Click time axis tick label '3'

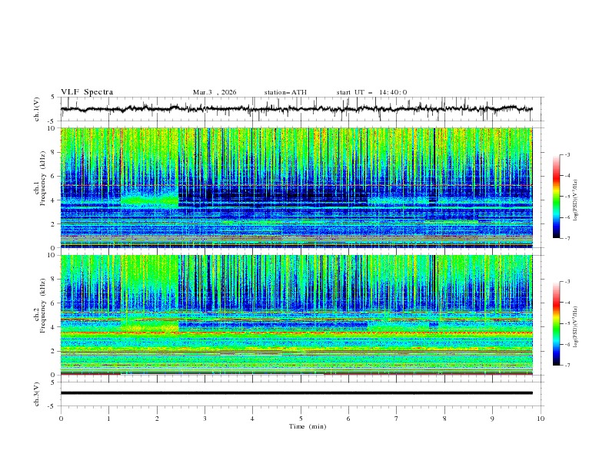tap(205, 419)
